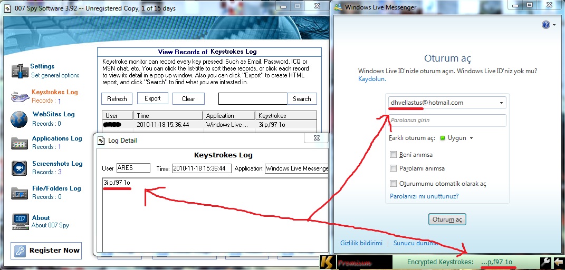This screenshot has width=565, height=270.
Task: Sort records by the Keystrokes column header
Action: click(286, 116)
